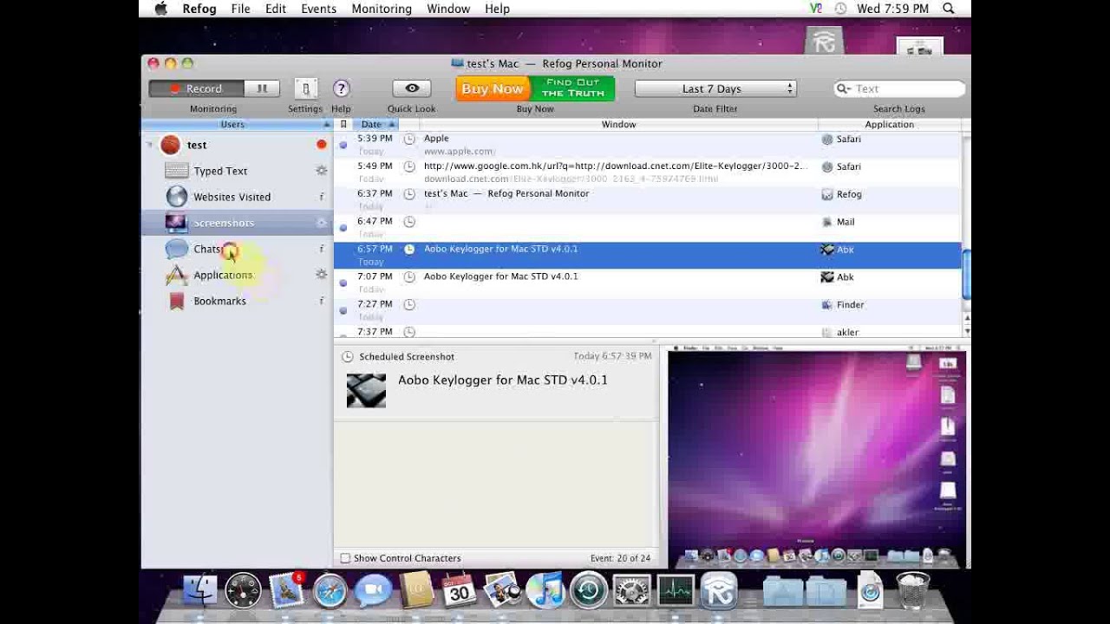Select the highlighted 6:57 PM Aobo Keylogger row
This screenshot has width=1110, height=624.
pyautogui.click(x=648, y=256)
